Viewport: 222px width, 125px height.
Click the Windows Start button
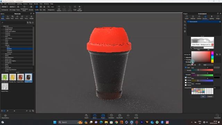point(55,122)
